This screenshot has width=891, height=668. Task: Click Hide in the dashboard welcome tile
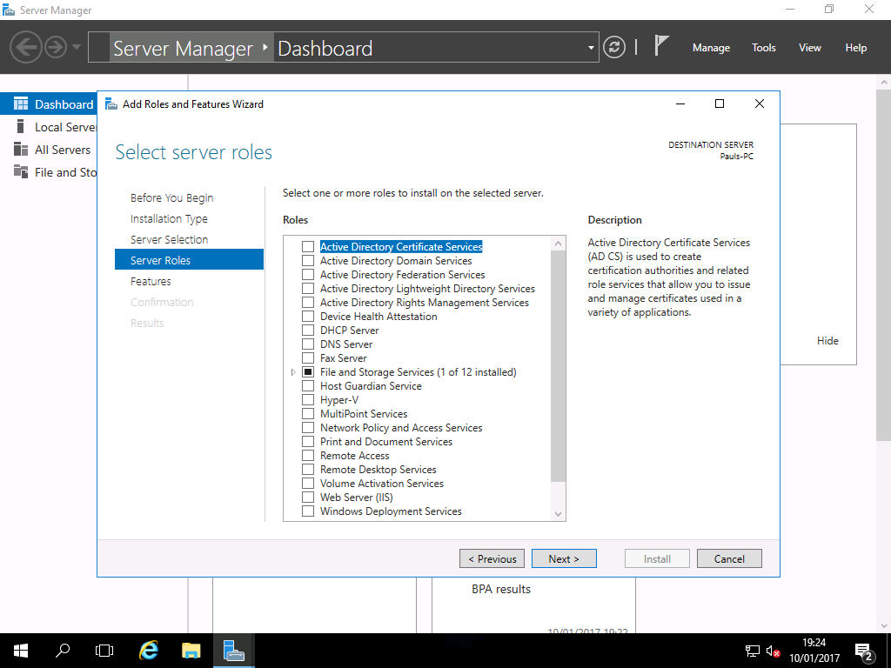coord(827,341)
